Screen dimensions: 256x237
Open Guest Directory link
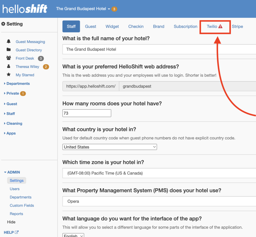(29, 50)
